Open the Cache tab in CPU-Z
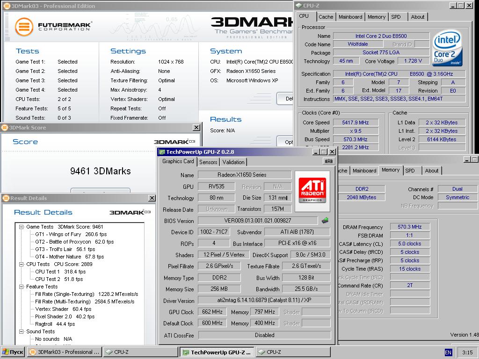Image resolution: width=479 pixels, height=359 pixels. [326, 17]
